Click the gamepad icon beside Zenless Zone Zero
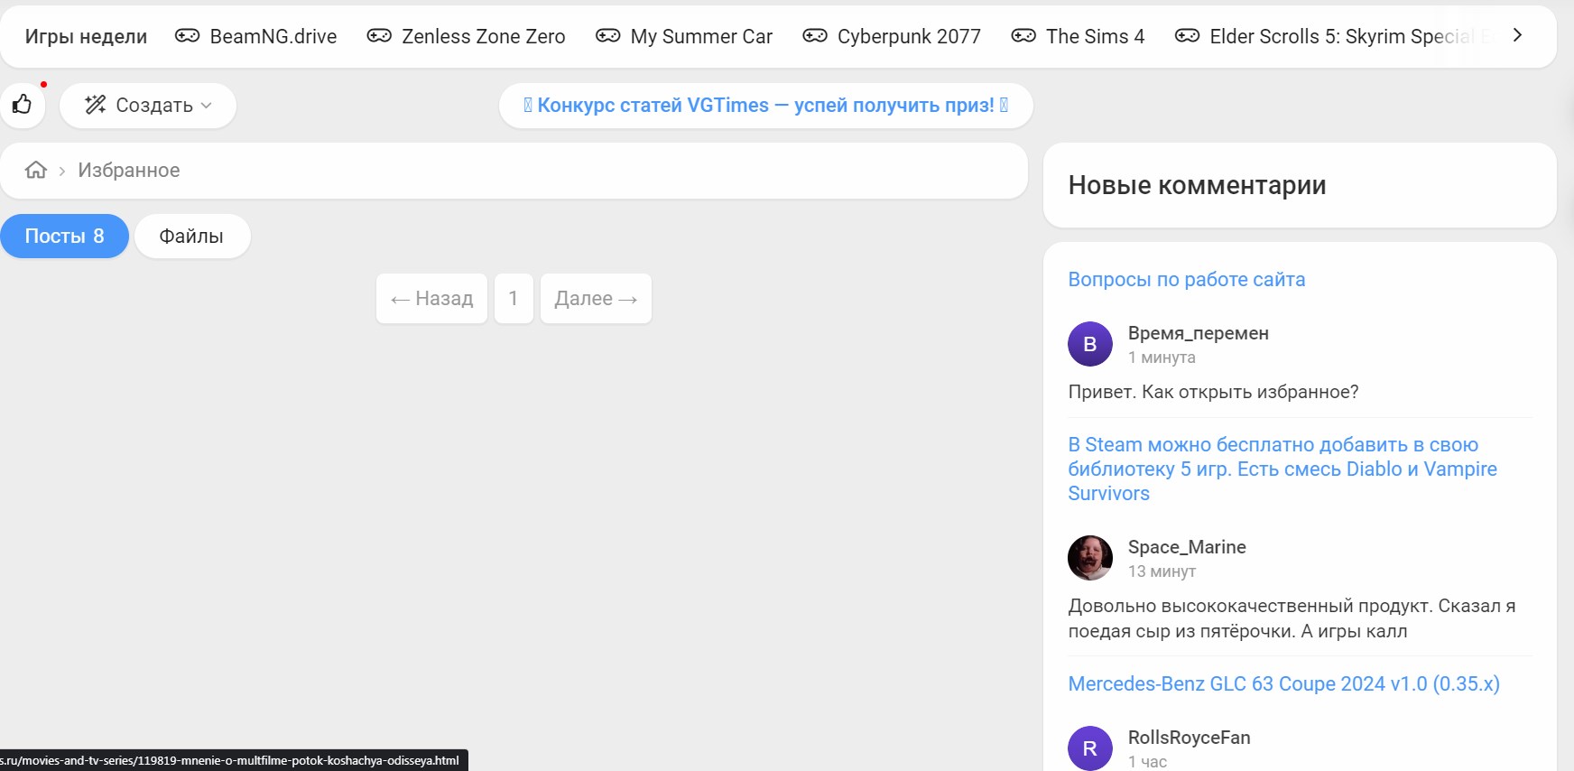The image size is (1574, 771). tap(379, 36)
